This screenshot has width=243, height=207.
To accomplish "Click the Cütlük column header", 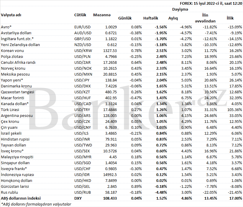I will click(x=80, y=15).
